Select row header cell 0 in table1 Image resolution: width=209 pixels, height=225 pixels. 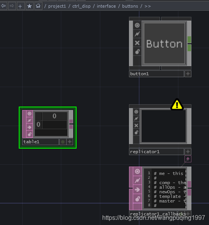(38, 125)
